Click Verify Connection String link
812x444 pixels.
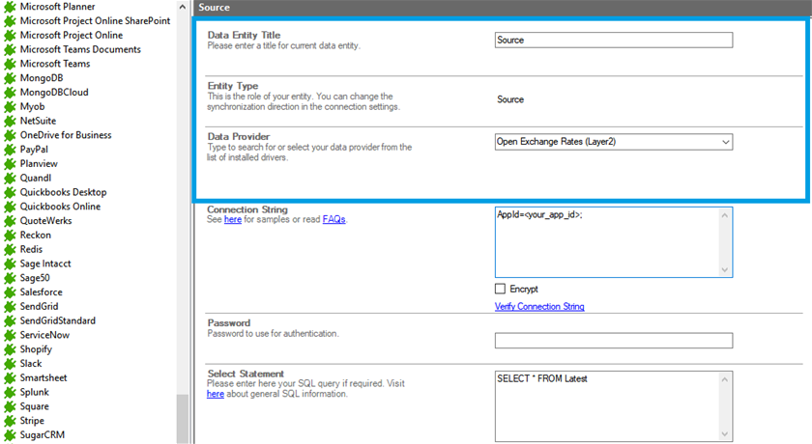tap(539, 307)
